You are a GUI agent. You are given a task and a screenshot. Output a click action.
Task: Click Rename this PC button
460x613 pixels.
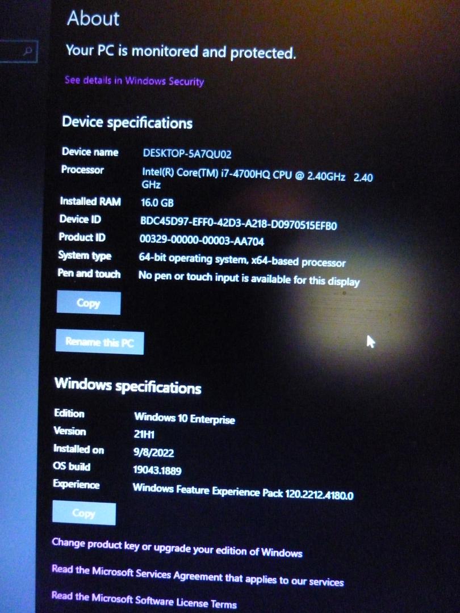(99, 342)
